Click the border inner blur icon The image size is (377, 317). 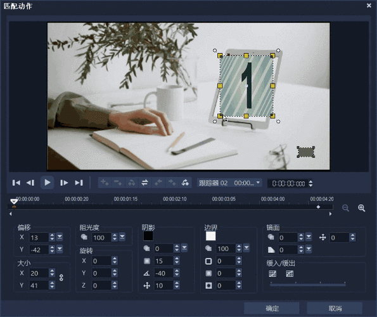(x=208, y=285)
